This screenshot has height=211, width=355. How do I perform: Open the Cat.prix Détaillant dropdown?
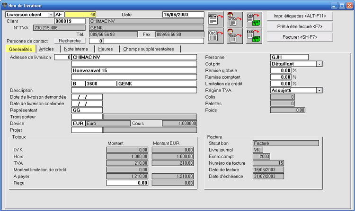pos(319,64)
